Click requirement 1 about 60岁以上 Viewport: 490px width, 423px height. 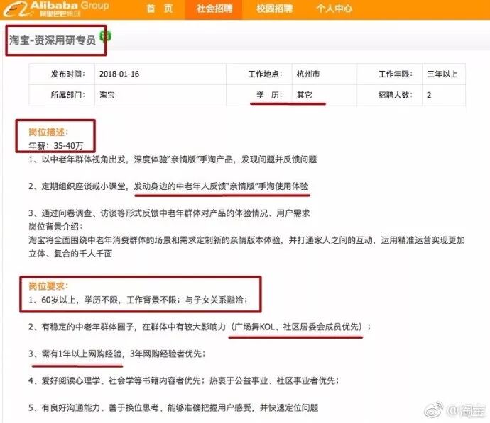click(x=138, y=300)
